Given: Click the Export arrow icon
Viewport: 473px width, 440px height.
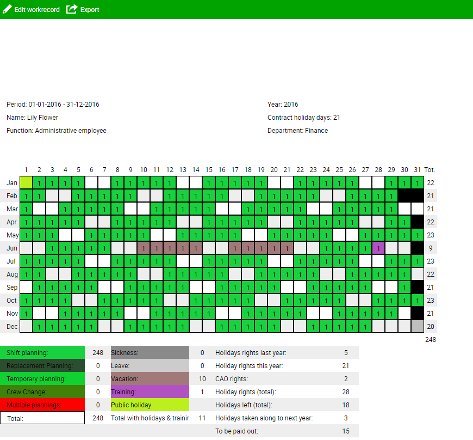Looking at the screenshot, I should coord(72,9).
